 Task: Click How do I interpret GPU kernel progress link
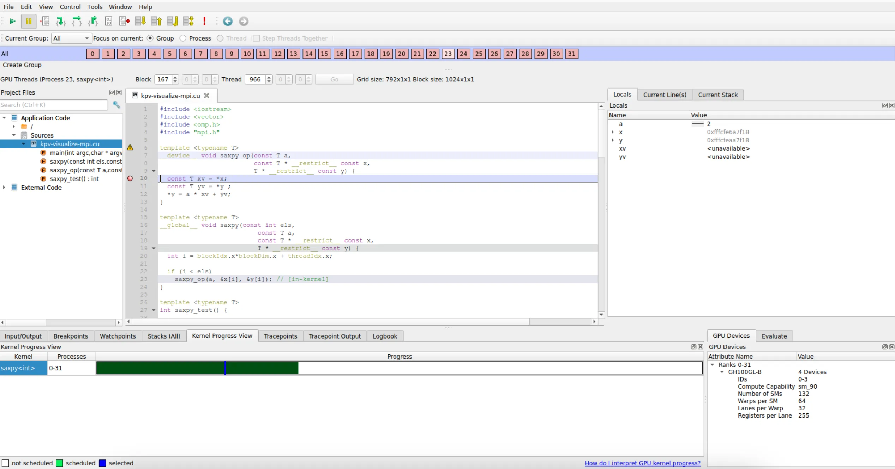coord(642,463)
